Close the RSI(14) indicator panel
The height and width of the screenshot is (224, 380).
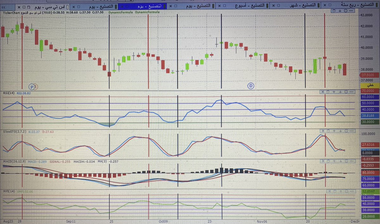(x=323, y=92)
